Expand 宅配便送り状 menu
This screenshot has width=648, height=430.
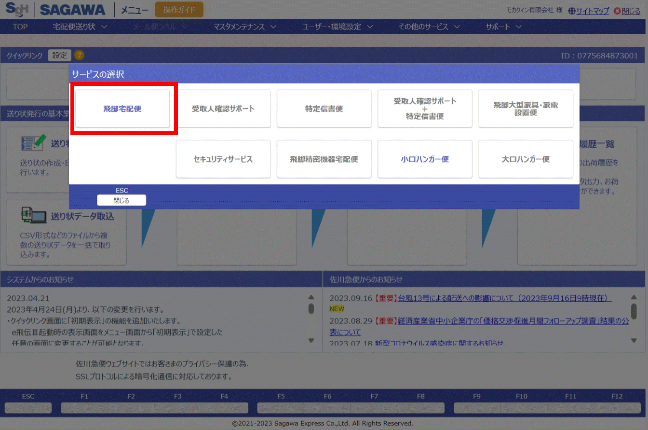(80, 27)
